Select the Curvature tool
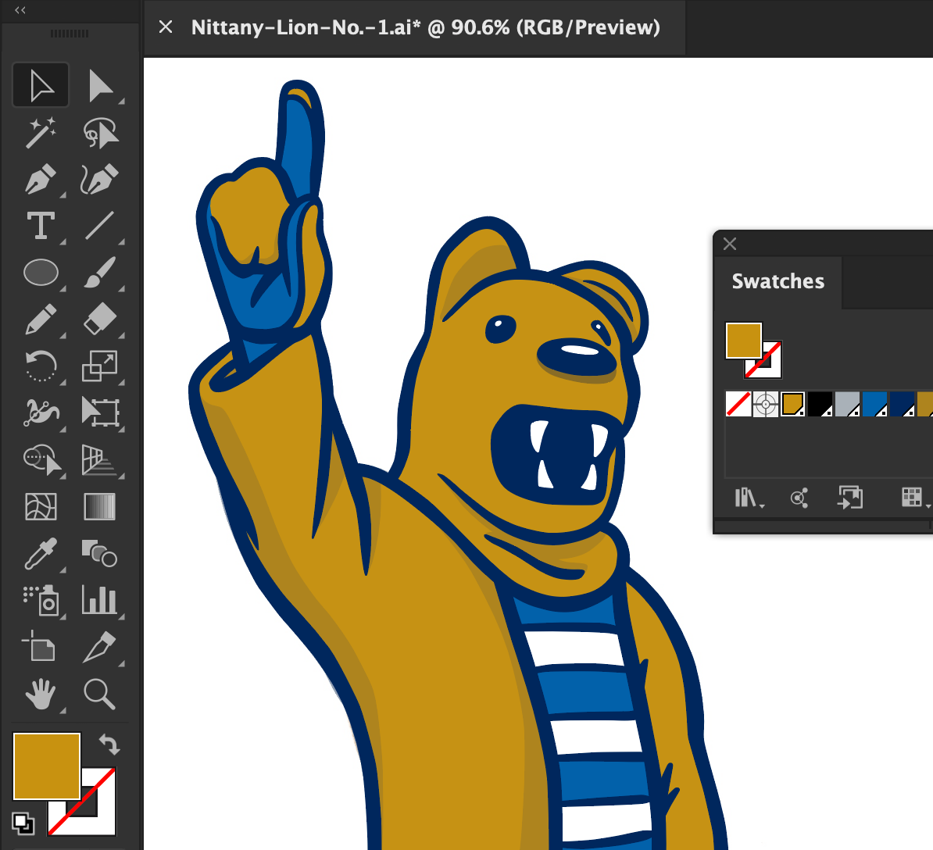The image size is (933, 850). coord(99,178)
